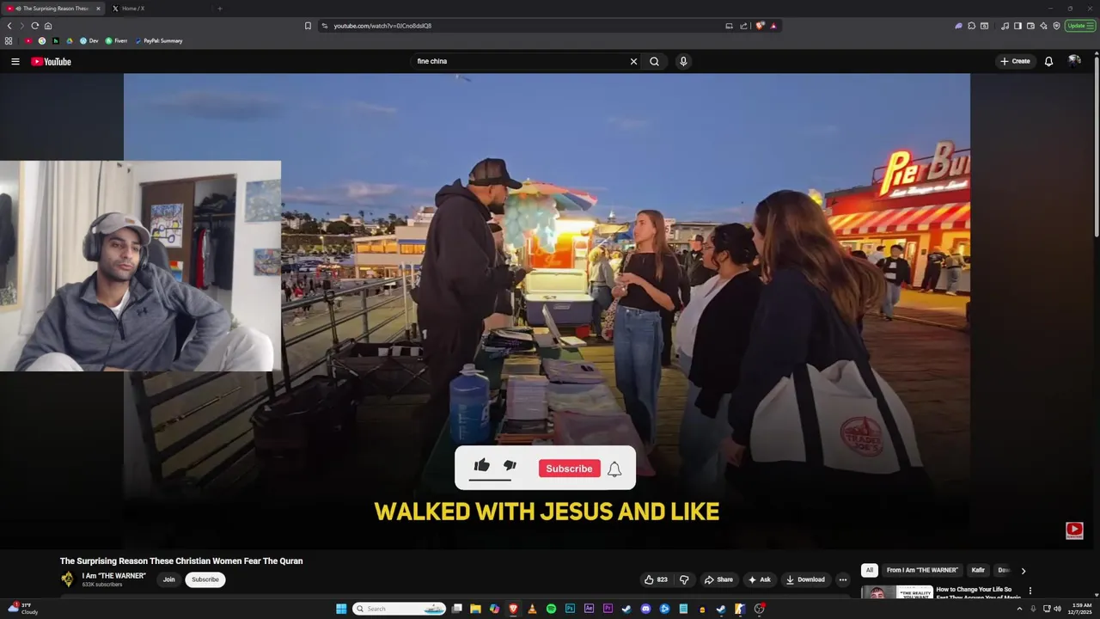Show more filter chips with right arrow
The width and height of the screenshot is (1100, 619).
point(1023,571)
